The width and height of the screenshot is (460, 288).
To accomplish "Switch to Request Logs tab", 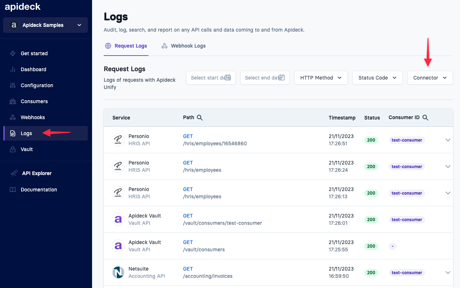I will coord(126,46).
